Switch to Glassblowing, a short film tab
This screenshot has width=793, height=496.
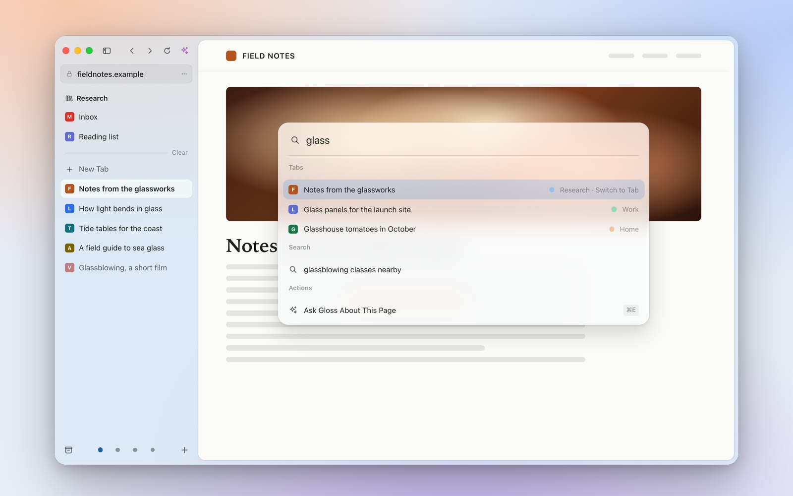pos(126,268)
